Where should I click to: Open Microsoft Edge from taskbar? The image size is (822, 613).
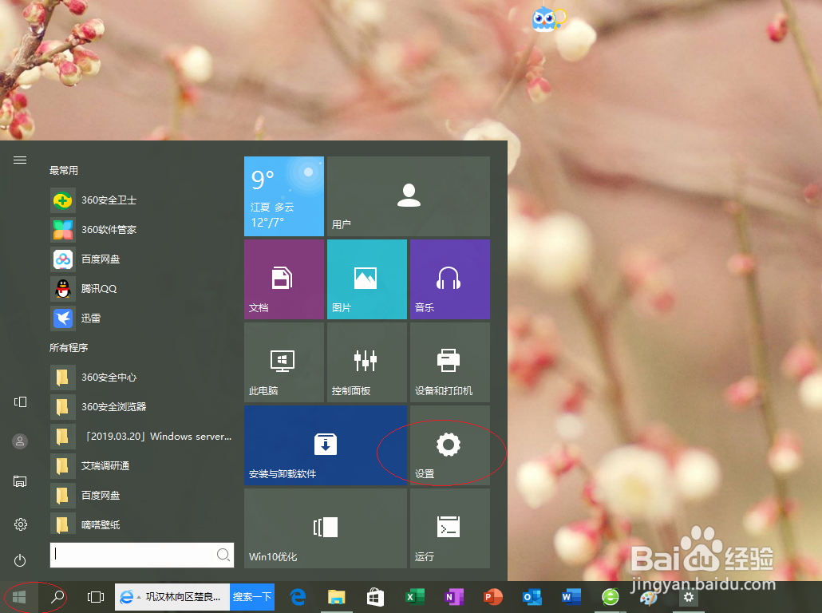pos(298,597)
